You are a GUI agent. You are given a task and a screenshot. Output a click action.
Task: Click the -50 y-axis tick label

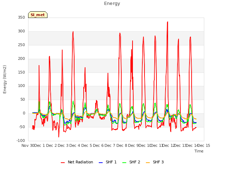22,127
